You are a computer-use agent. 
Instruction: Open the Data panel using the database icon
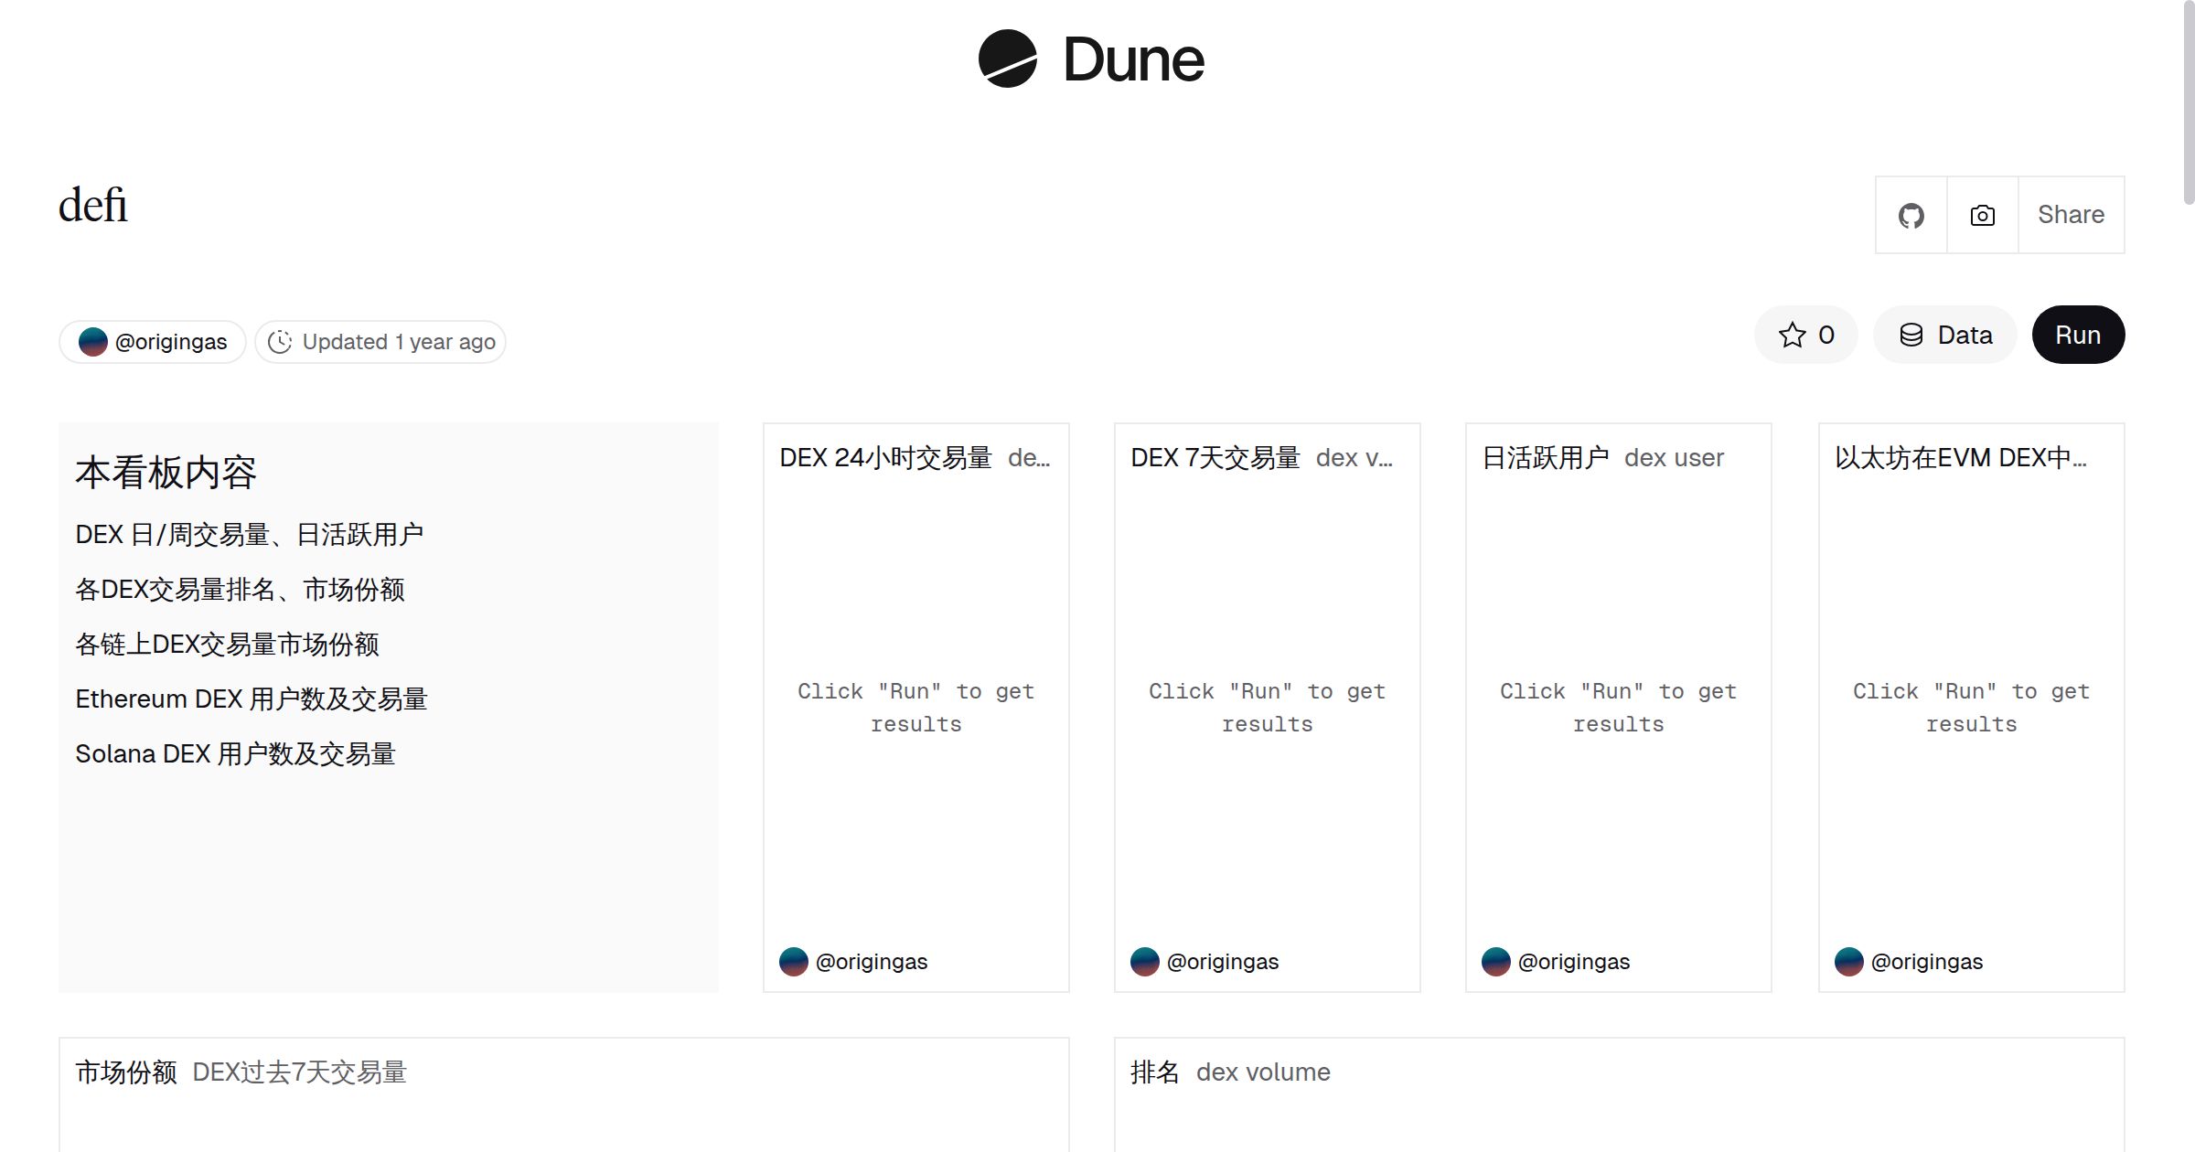click(x=1944, y=335)
